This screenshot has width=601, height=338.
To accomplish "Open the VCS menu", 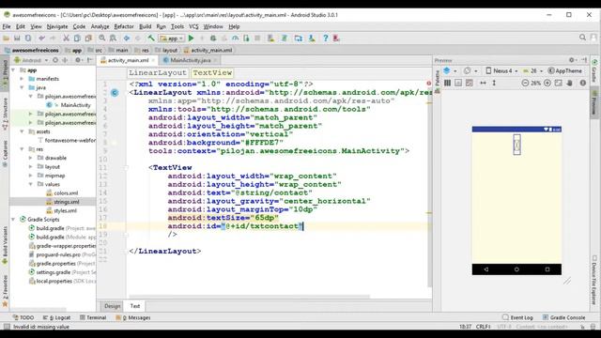I will (193, 26).
